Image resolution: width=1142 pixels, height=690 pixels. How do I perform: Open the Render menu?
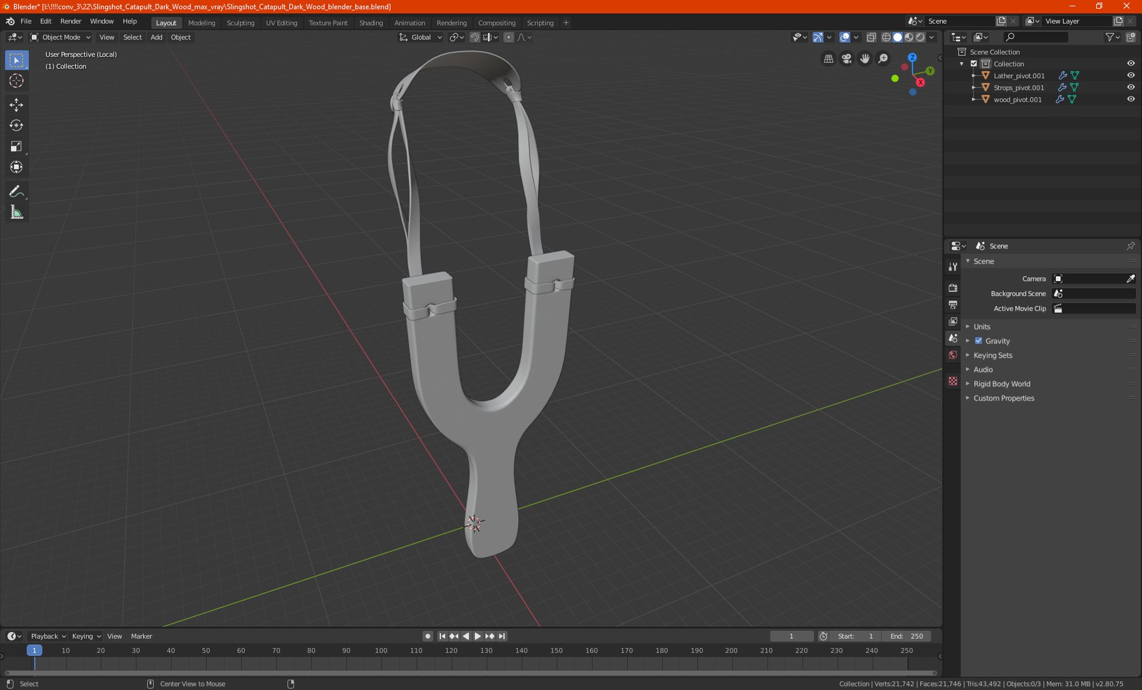pos(70,21)
